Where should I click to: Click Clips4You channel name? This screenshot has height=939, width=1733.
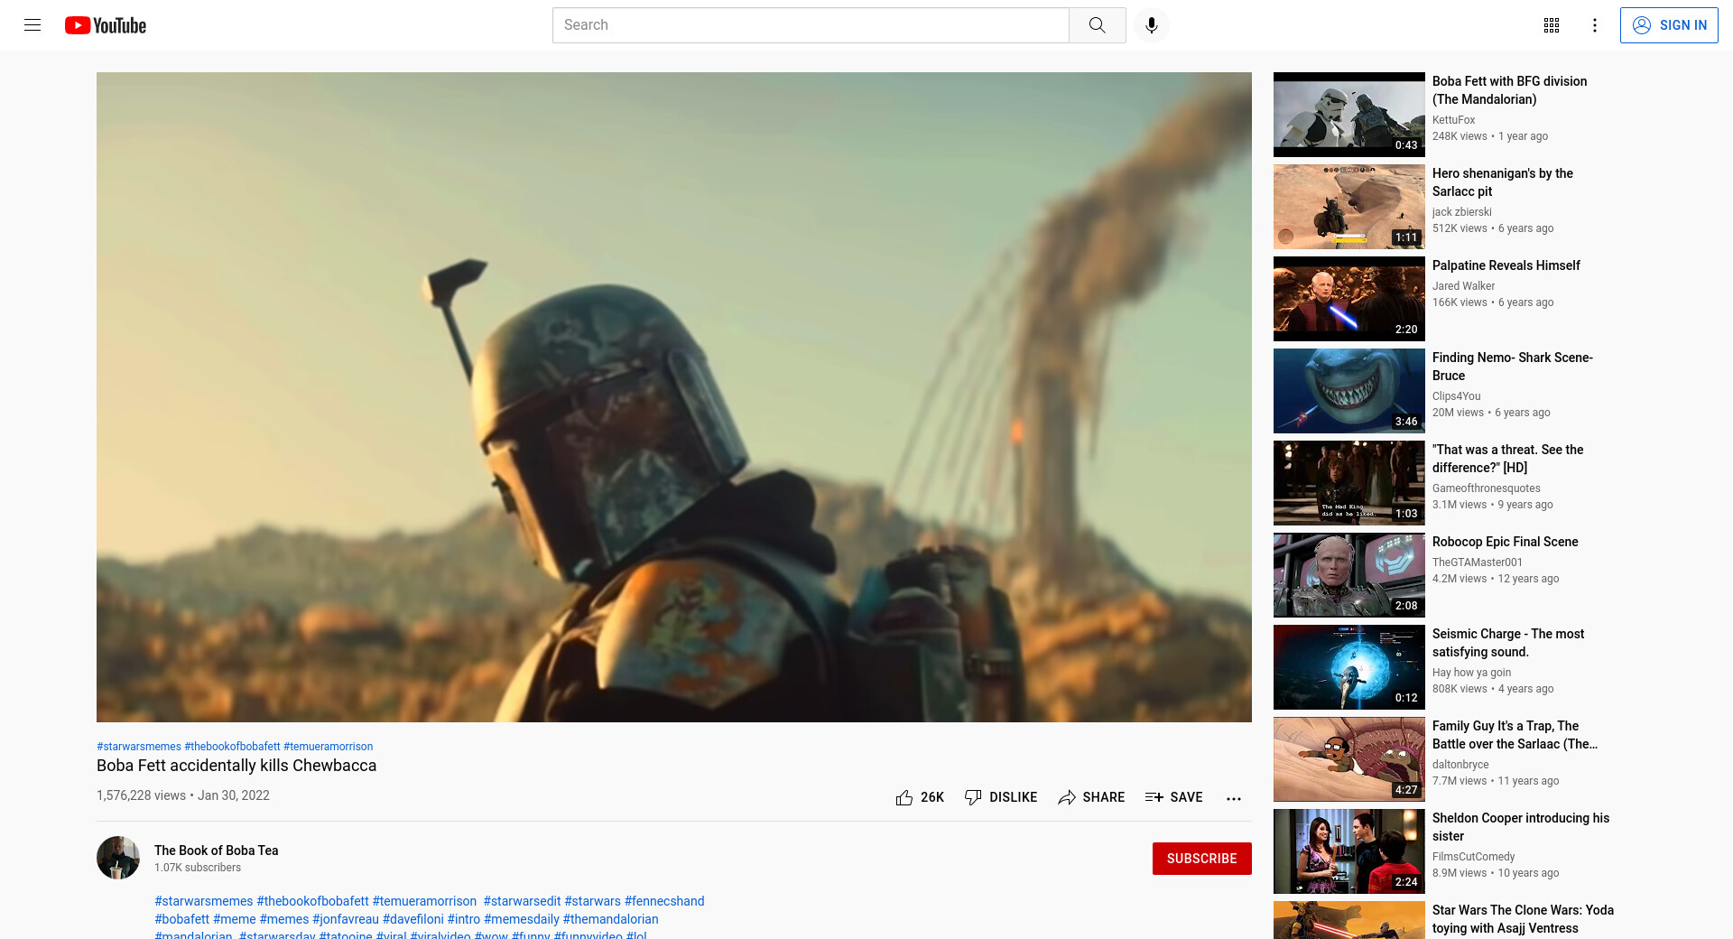click(1457, 396)
